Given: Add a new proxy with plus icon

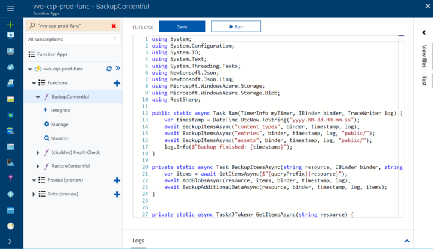Looking at the screenshot, I should (117, 180).
